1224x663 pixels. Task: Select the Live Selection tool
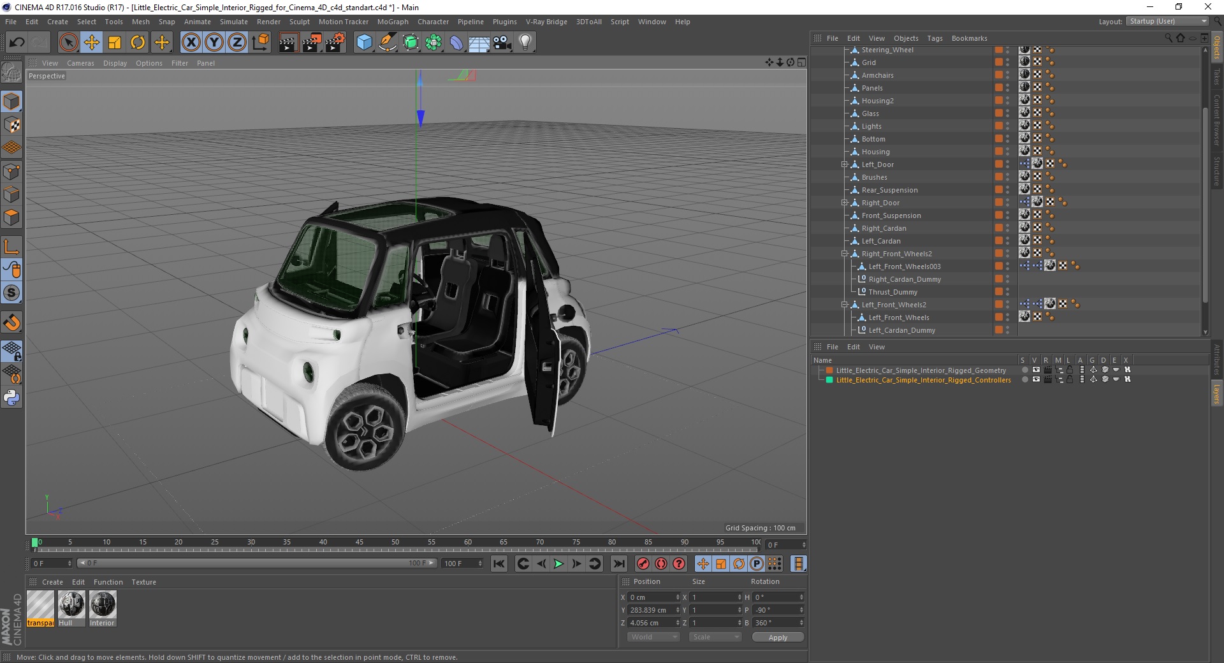(68, 43)
